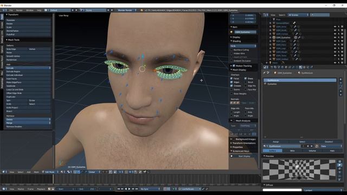Click the material Deselect button
This screenshot has width=347, height=195.
click(x=329, y=142)
